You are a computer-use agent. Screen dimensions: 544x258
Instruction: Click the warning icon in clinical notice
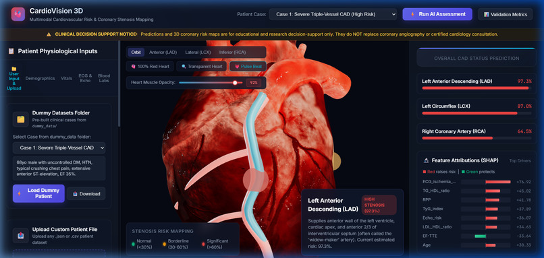click(x=49, y=34)
